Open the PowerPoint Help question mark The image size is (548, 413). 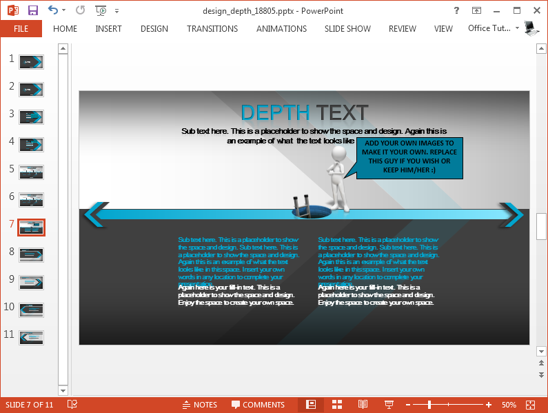click(457, 10)
